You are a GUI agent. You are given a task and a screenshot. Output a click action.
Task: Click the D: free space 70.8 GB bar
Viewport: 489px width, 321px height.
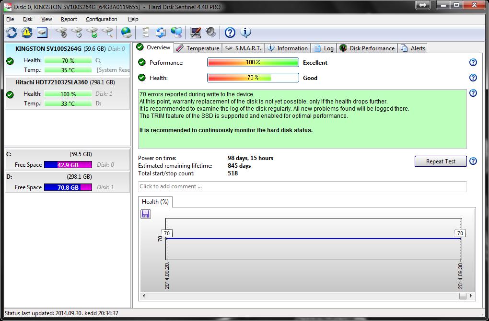click(x=68, y=187)
